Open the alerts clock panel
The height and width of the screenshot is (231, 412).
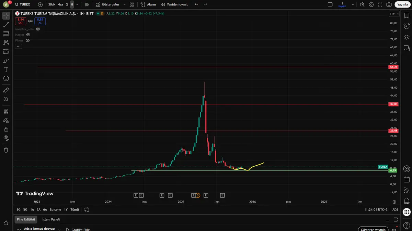(407, 26)
